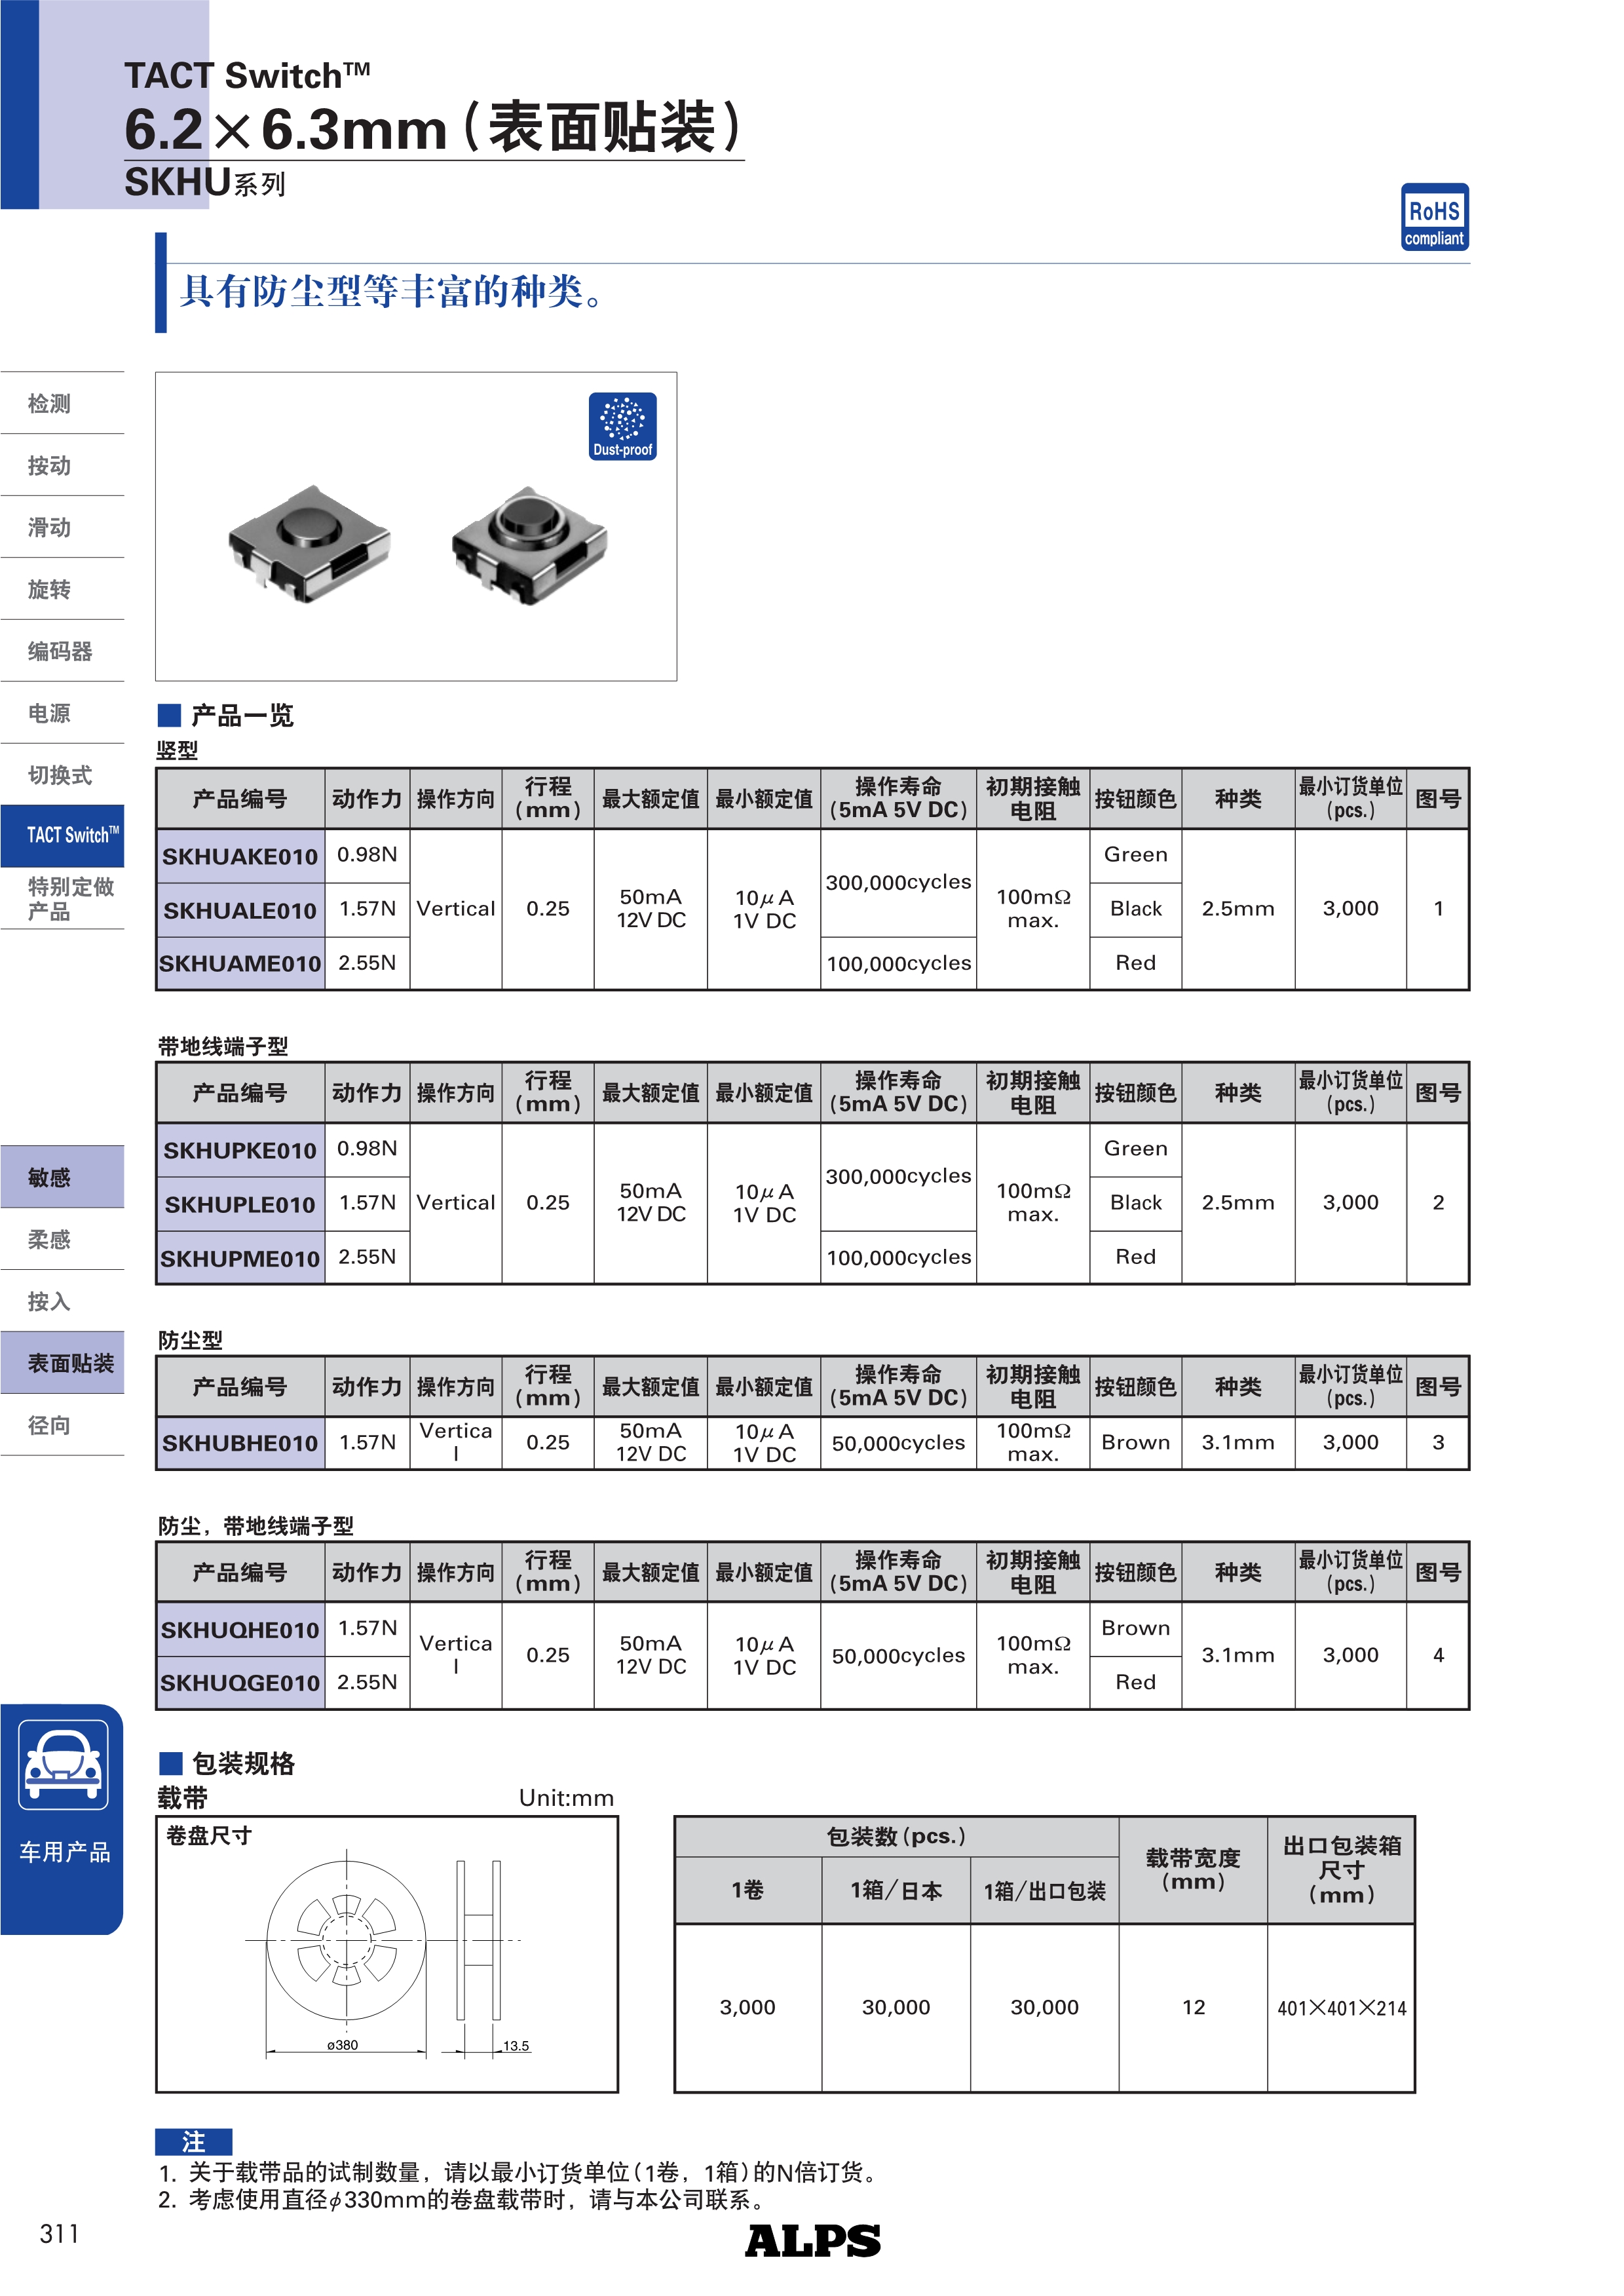Click product number SKHUAKE010
This screenshot has width=1624, height=2296.
[240, 857]
